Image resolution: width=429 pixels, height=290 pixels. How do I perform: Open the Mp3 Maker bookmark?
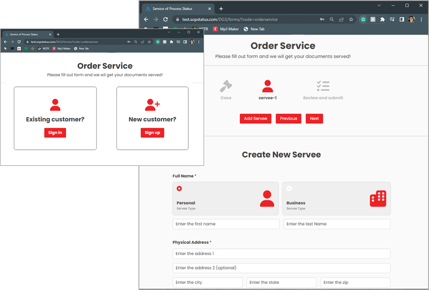click(x=226, y=29)
